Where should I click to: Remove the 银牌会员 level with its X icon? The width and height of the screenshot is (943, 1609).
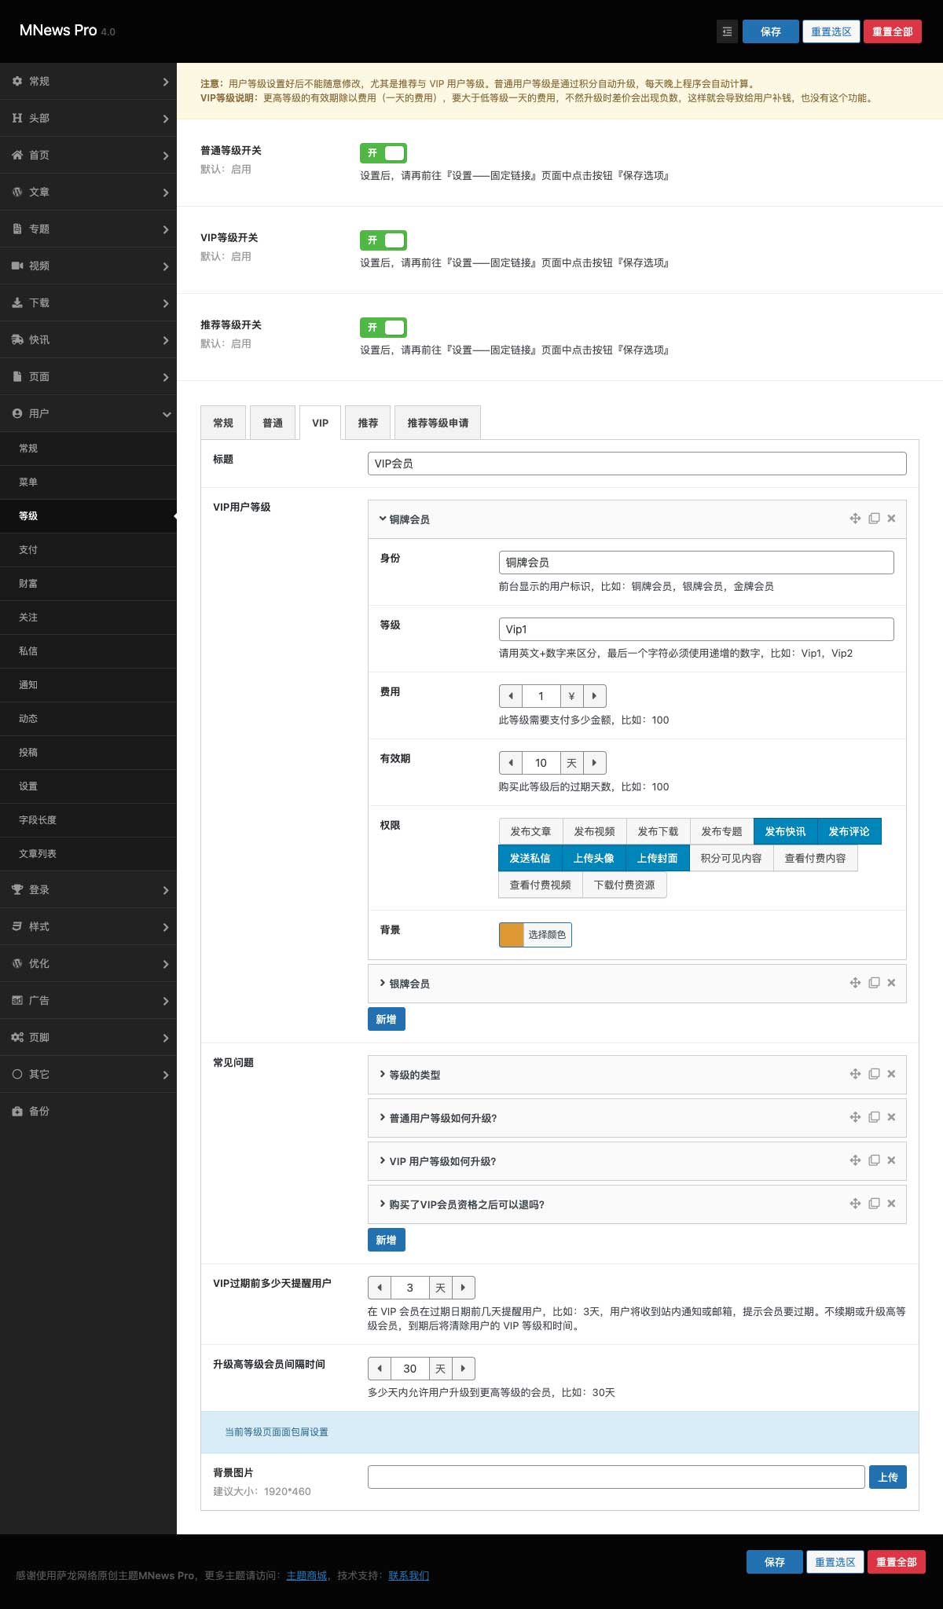click(x=891, y=983)
